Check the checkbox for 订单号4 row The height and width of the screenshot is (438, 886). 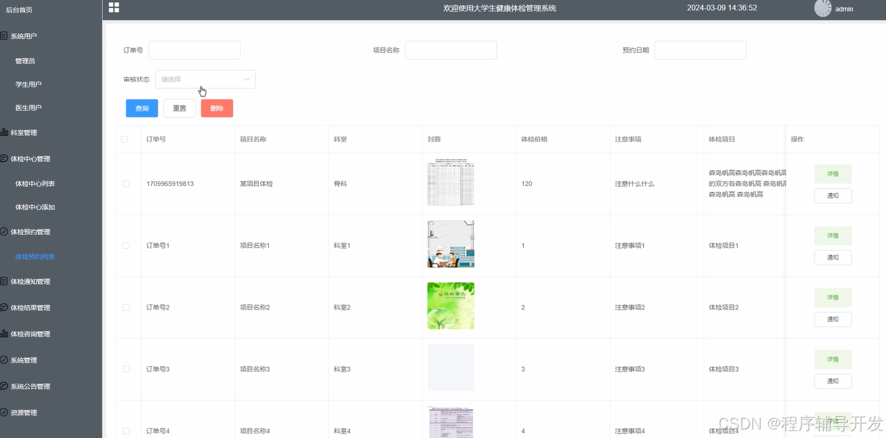[126, 431]
